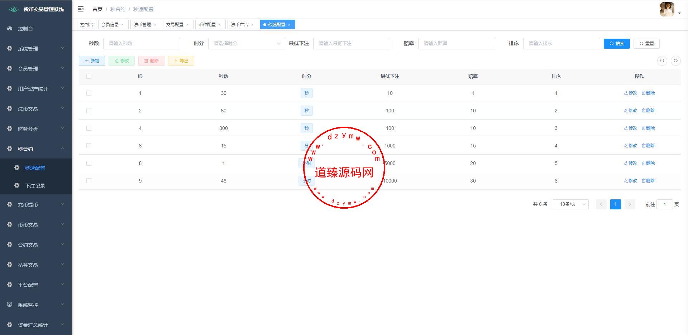Click the 新增 add button
Image resolution: width=688 pixels, height=335 pixels.
click(92, 61)
